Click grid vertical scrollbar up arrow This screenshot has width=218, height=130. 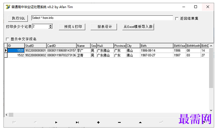(x=211, y=46)
